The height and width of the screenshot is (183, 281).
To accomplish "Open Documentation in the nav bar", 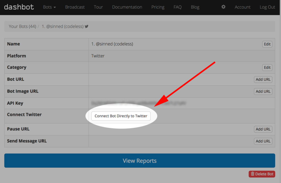I will coord(127,7).
